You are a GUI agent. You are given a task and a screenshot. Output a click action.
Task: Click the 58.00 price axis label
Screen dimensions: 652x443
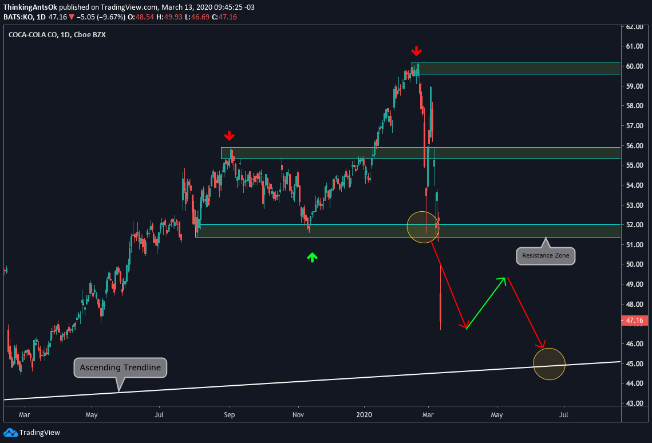(x=634, y=105)
